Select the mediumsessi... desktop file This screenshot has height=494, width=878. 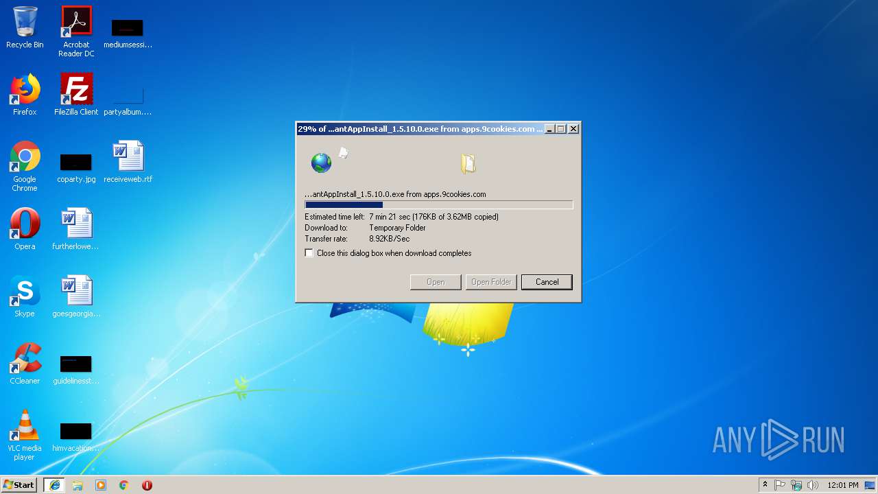[x=128, y=32]
